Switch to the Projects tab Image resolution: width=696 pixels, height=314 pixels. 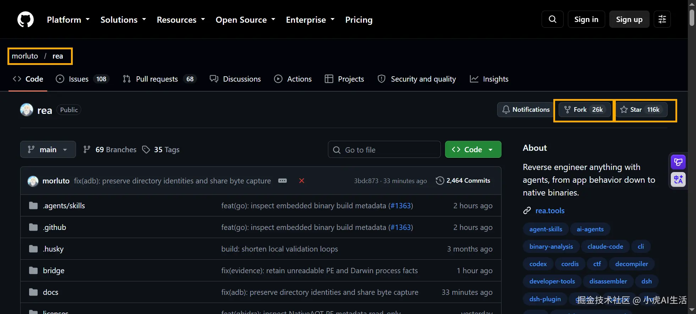[344, 79]
